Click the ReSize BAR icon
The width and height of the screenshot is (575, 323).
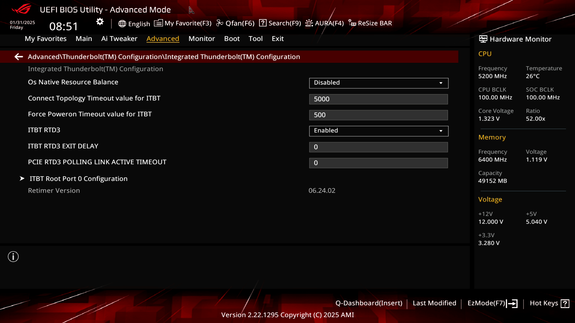pyautogui.click(x=352, y=23)
